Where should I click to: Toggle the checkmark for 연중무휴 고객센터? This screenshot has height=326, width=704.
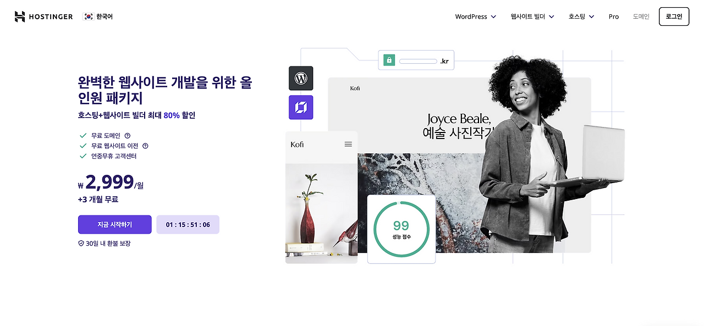coord(82,156)
